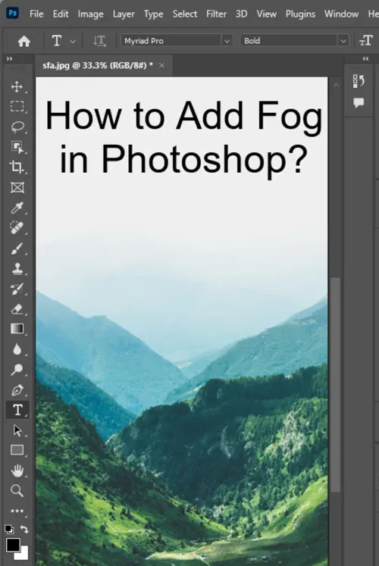
Task: Select the Spot Healing Brush tool
Action: 17,228
